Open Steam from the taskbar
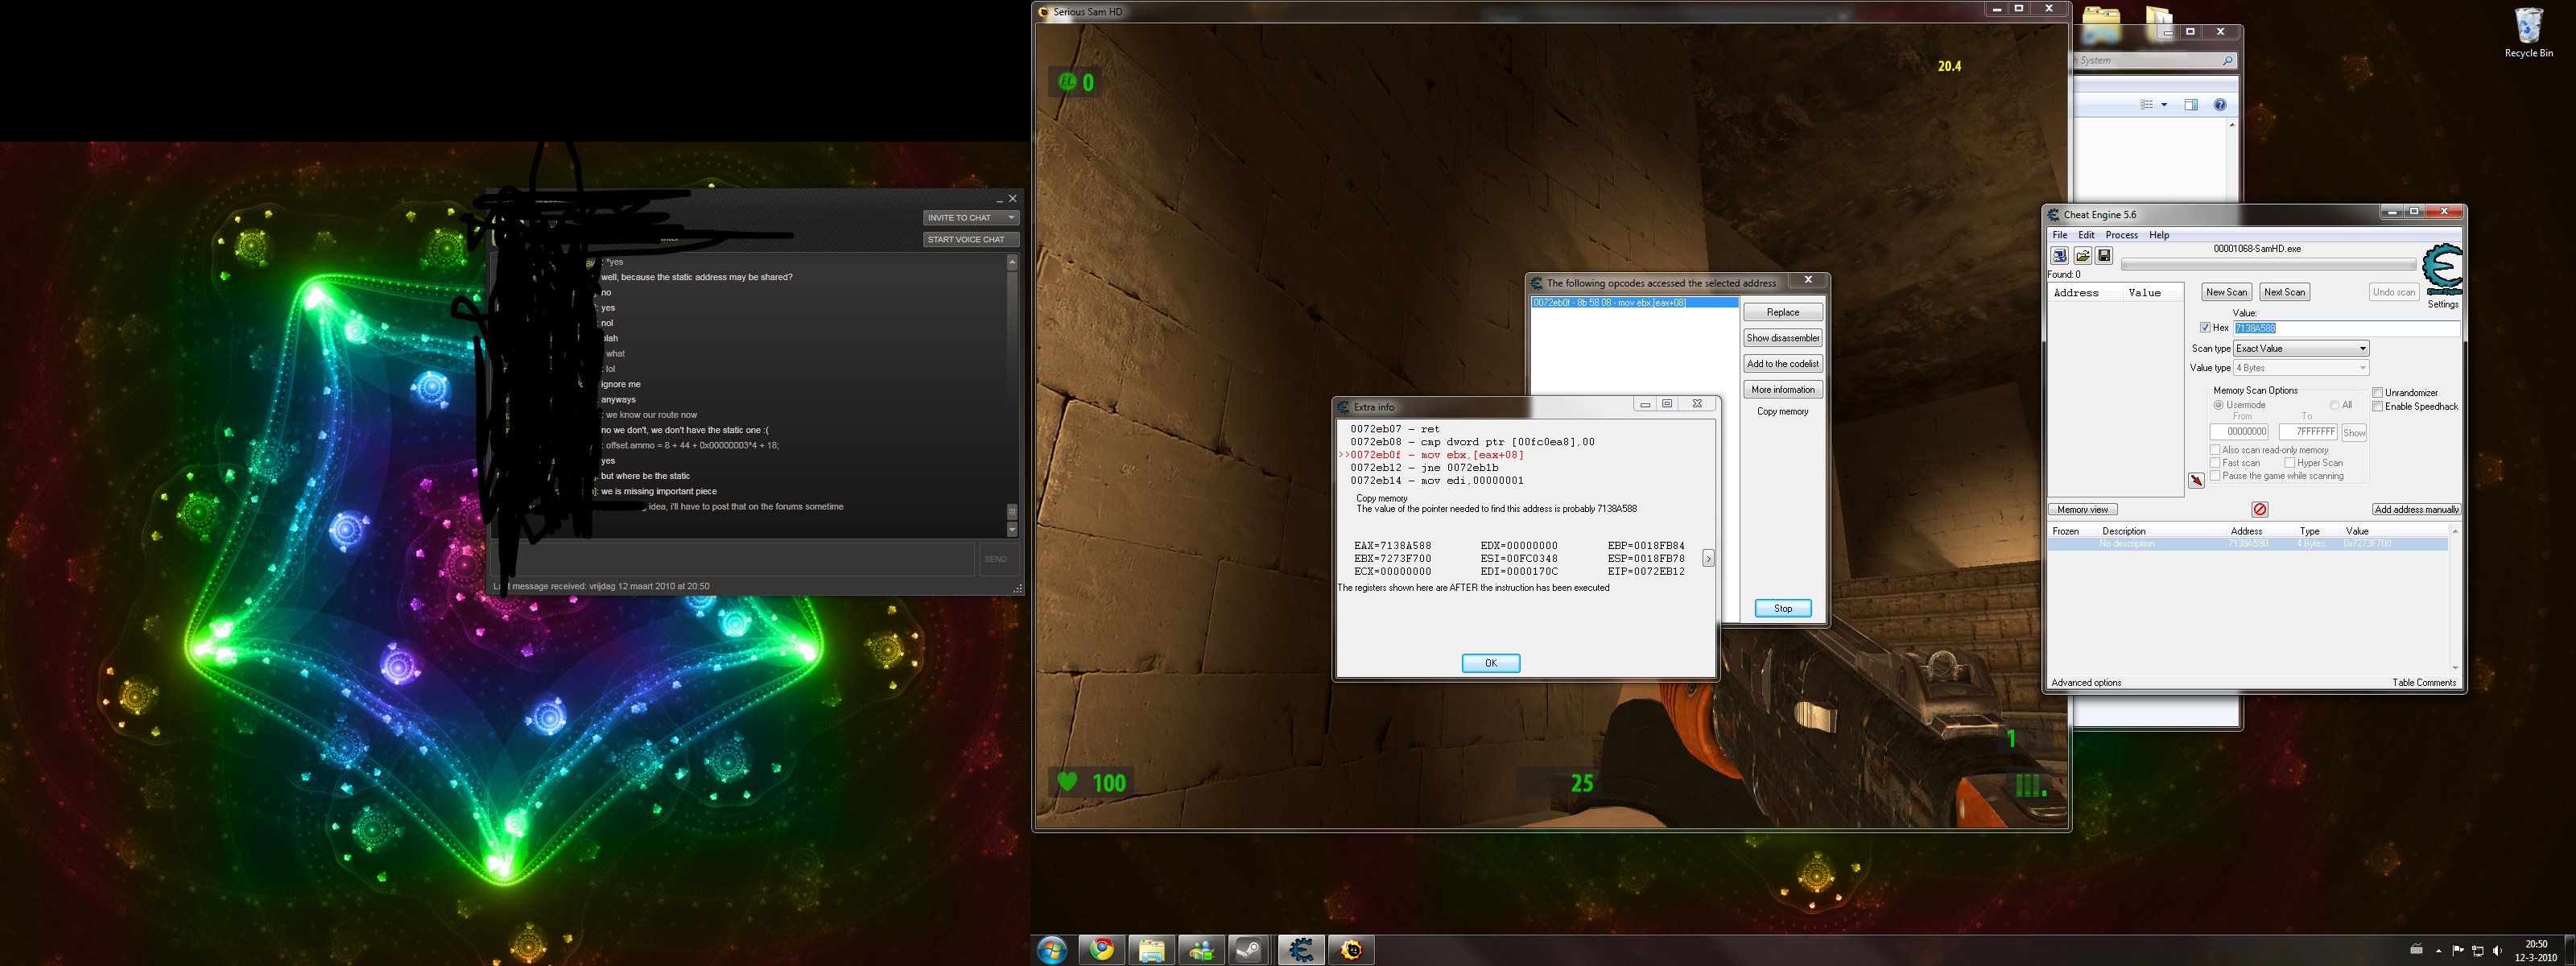Screen dimensions: 2576x966 tap(1250, 949)
